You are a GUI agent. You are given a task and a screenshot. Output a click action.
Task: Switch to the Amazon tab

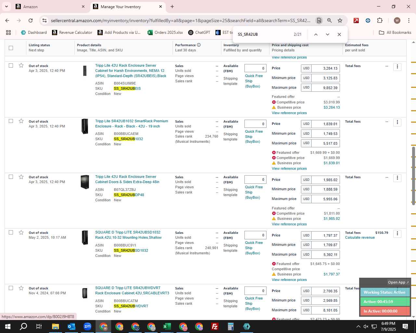tap(50, 7)
